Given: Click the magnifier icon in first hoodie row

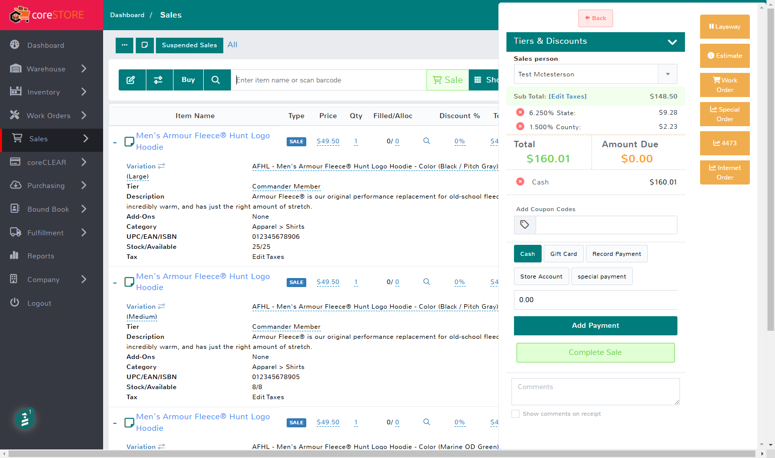Looking at the screenshot, I should tap(426, 141).
